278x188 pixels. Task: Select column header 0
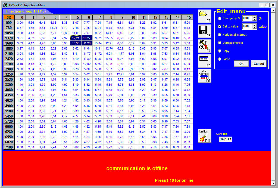20,17
